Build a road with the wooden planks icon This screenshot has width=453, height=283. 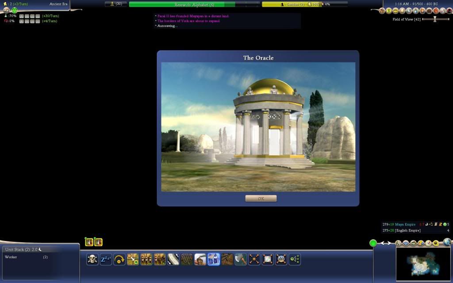tap(227, 259)
